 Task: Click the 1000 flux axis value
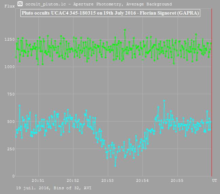tap(10, 67)
